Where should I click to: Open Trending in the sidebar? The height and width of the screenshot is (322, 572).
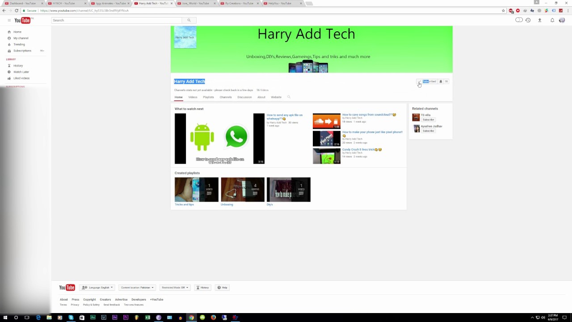point(19,44)
